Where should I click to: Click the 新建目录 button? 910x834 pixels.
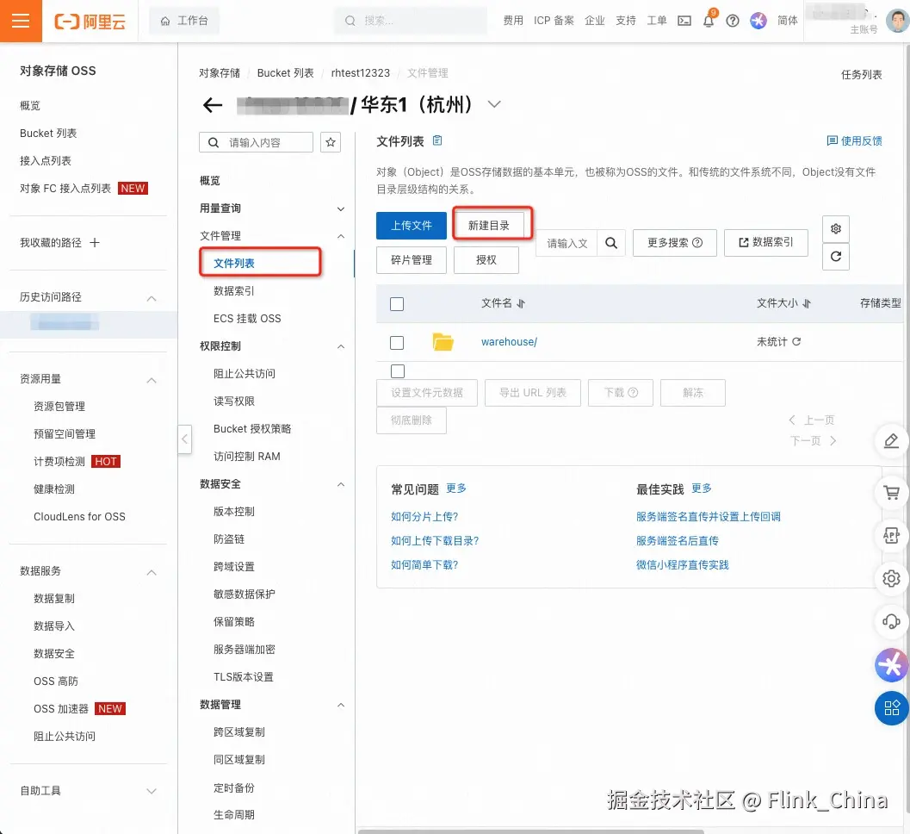point(489,226)
